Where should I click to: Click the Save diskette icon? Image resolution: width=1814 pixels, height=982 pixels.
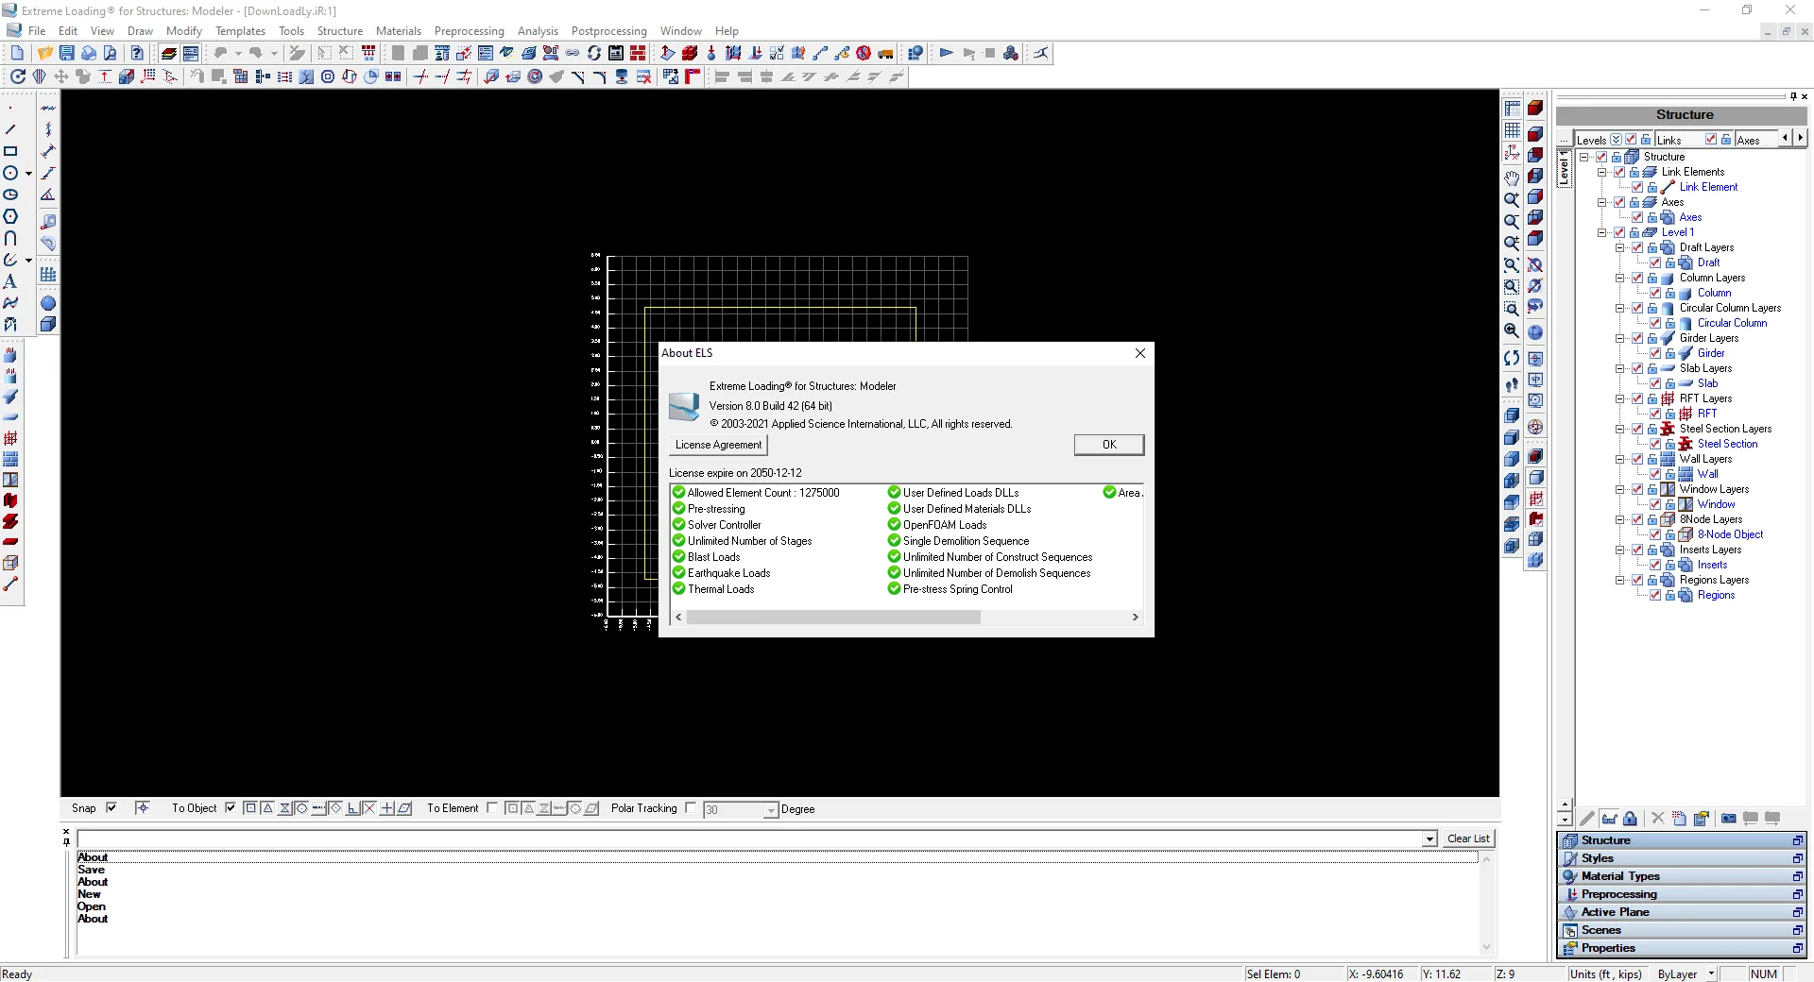[66, 54]
